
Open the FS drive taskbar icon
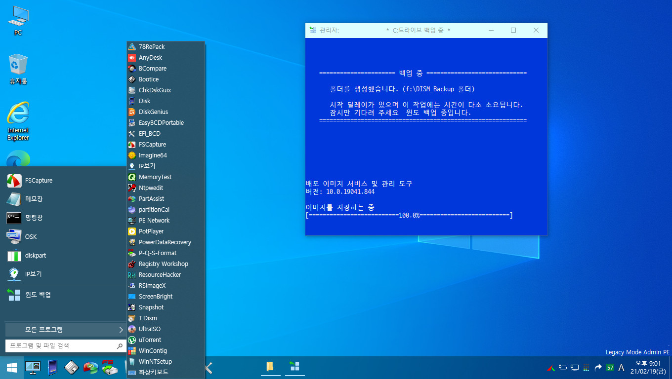(x=110, y=368)
